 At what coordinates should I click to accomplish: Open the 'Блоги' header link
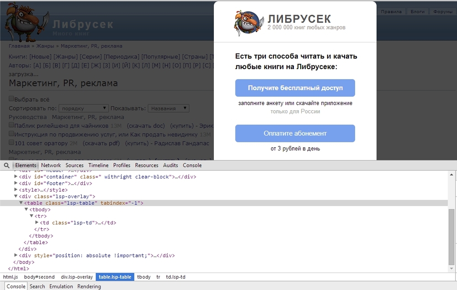tap(417, 12)
